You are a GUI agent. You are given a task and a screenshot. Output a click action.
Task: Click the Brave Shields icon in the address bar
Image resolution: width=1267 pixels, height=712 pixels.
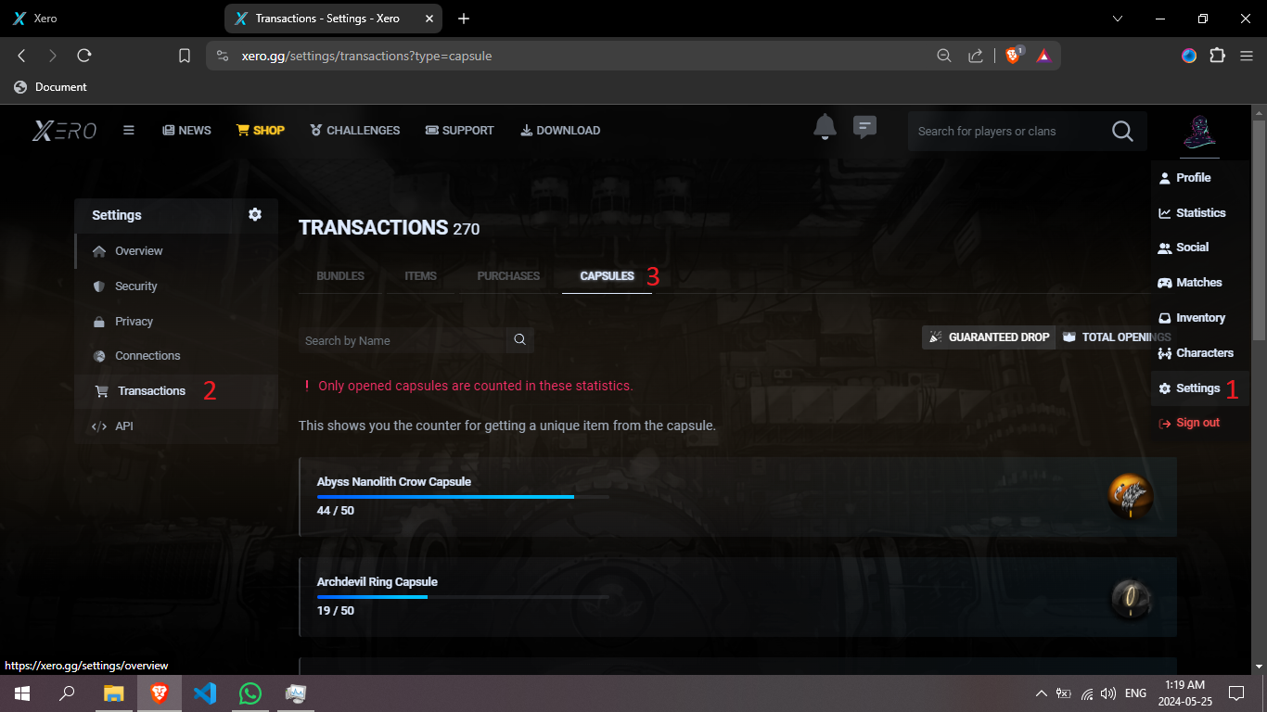(1012, 56)
